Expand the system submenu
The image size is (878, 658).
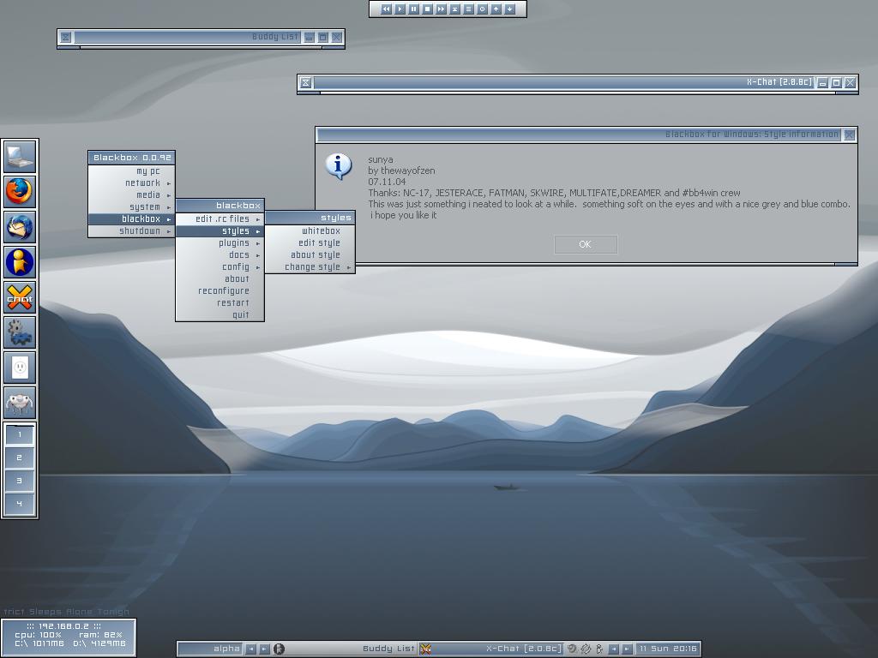[131, 207]
